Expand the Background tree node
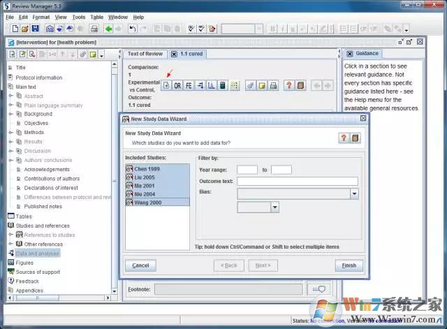This screenshot has height=329, width=447. coord(10,114)
